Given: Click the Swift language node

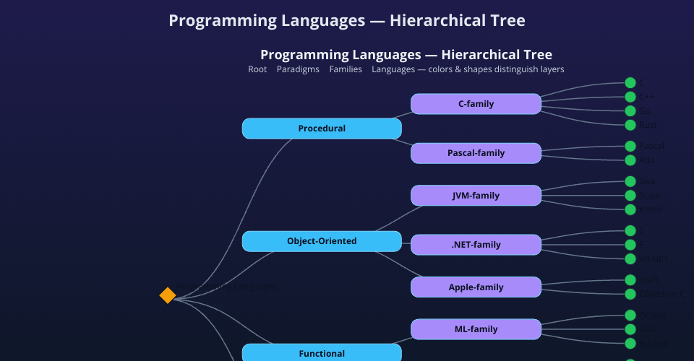Looking at the screenshot, I should (x=630, y=280).
